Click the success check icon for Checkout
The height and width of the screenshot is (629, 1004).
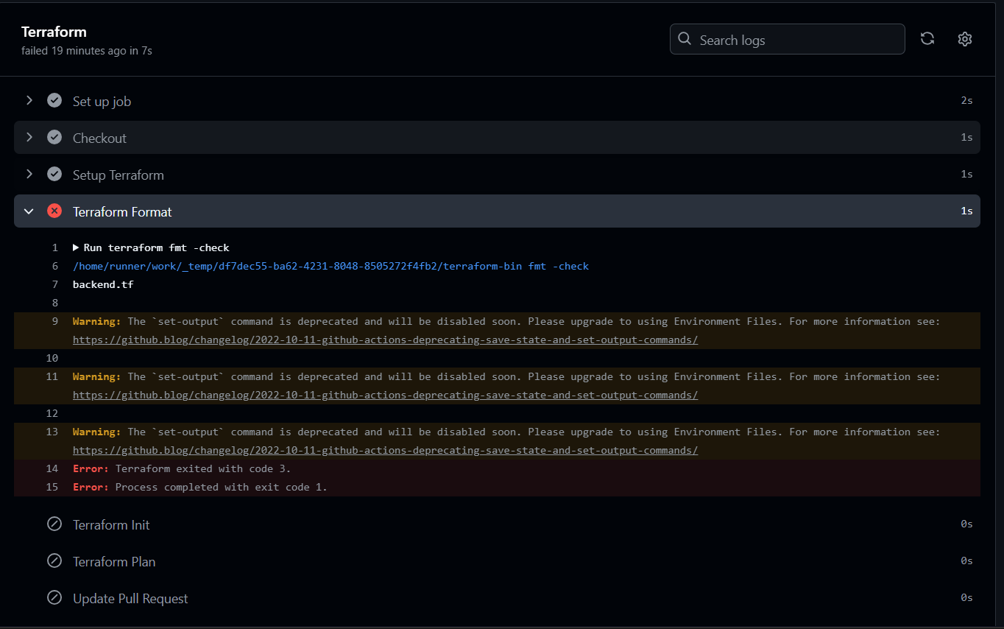click(54, 137)
